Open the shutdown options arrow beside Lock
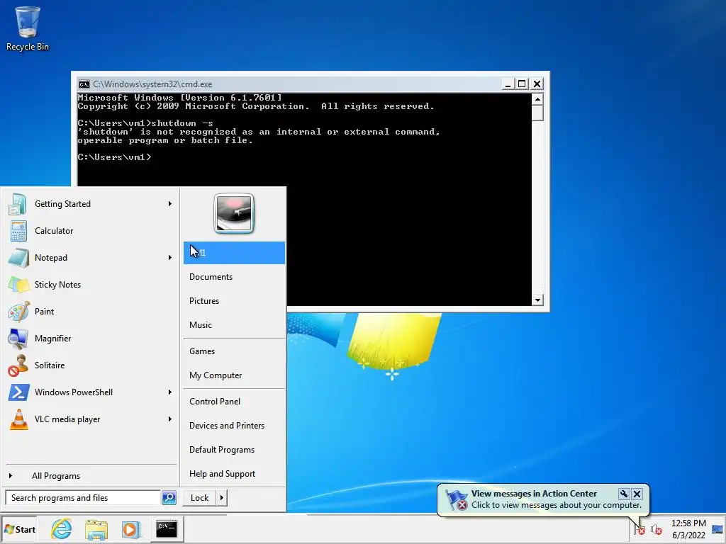The image size is (726, 544). (222, 498)
